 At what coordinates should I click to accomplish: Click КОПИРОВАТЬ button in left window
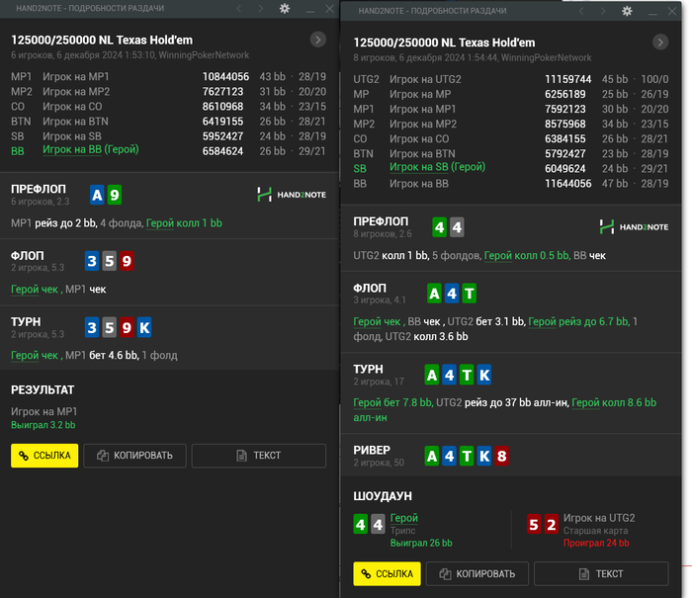point(135,456)
